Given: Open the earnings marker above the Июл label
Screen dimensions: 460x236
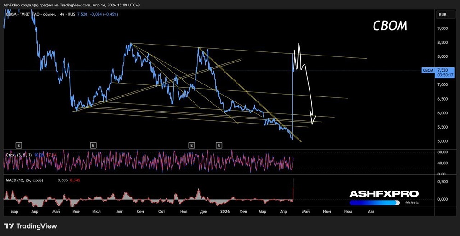Looking at the screenshot, I should click(x=93, y=145).
